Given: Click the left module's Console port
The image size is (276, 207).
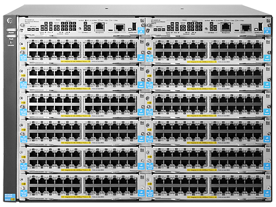Looking at the screenshot, I should pyautogui.click(x=119, y=28).
